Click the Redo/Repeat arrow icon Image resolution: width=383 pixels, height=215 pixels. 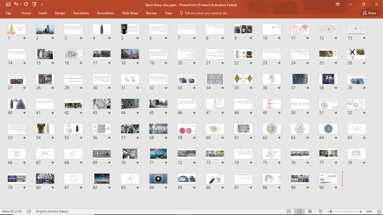(x=26, y=4)
